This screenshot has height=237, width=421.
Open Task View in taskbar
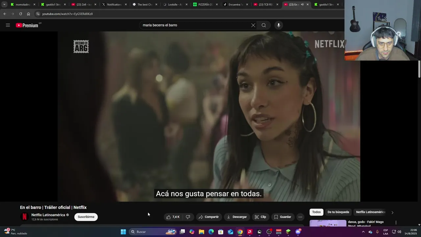pyautogui.click(x=182, y=232)
